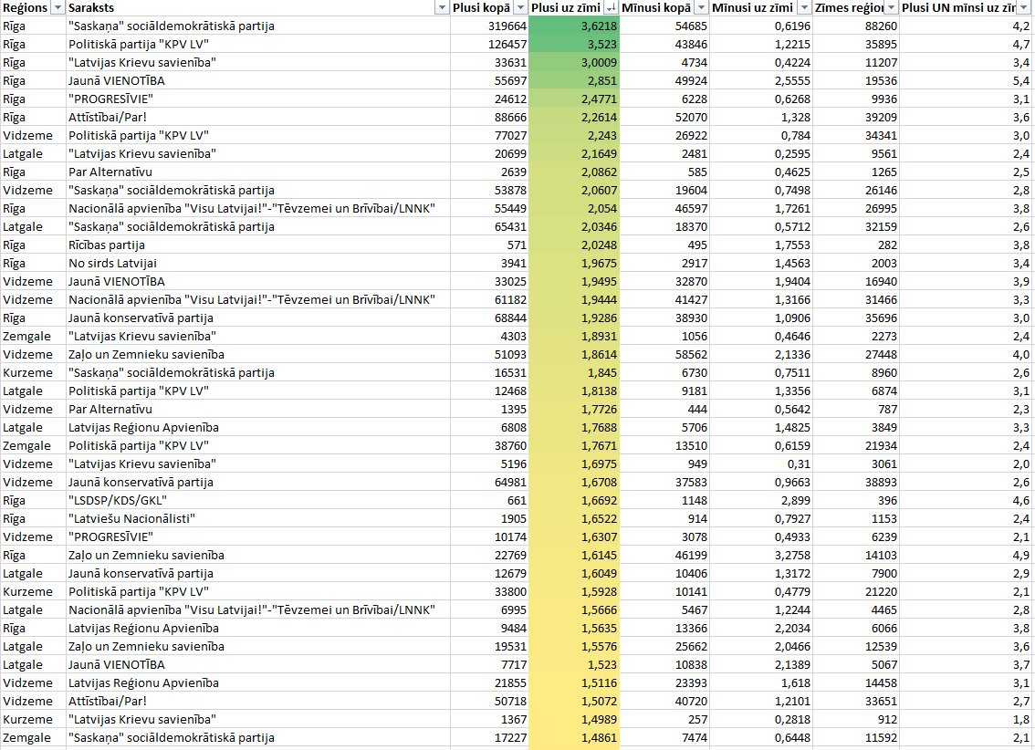
Task: Select the cell with value 33800
Action: point(490,591)
